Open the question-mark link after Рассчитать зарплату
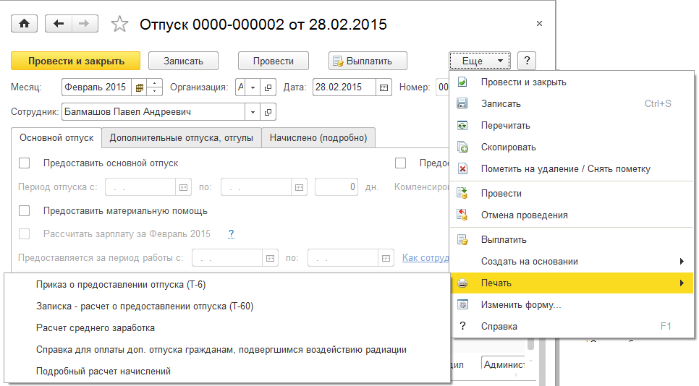 tap(231, 233)
